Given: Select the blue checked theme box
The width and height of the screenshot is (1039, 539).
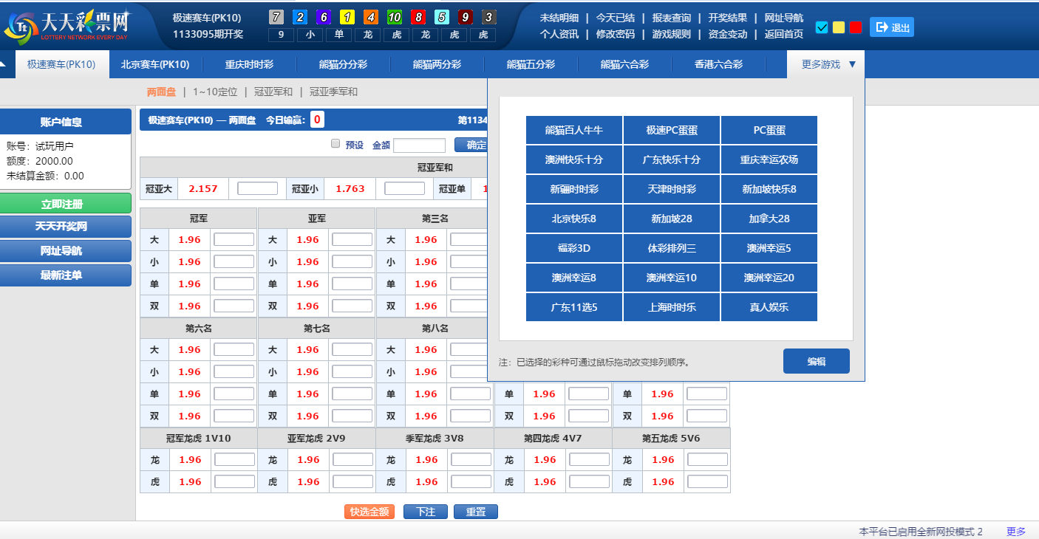Looking at the screenshot, I should coord(822,27).
